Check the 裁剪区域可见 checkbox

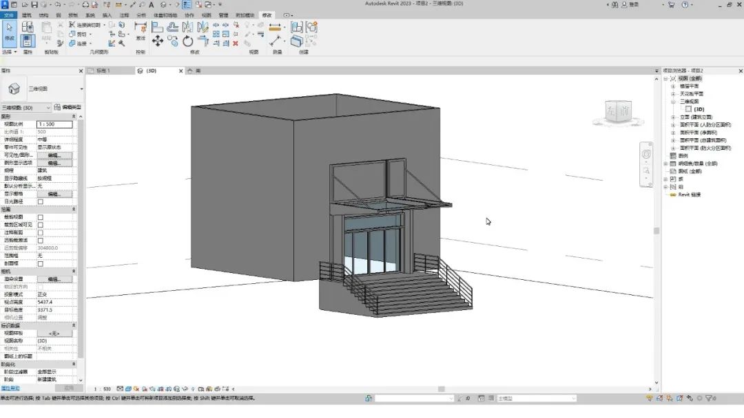pos(41,225)
